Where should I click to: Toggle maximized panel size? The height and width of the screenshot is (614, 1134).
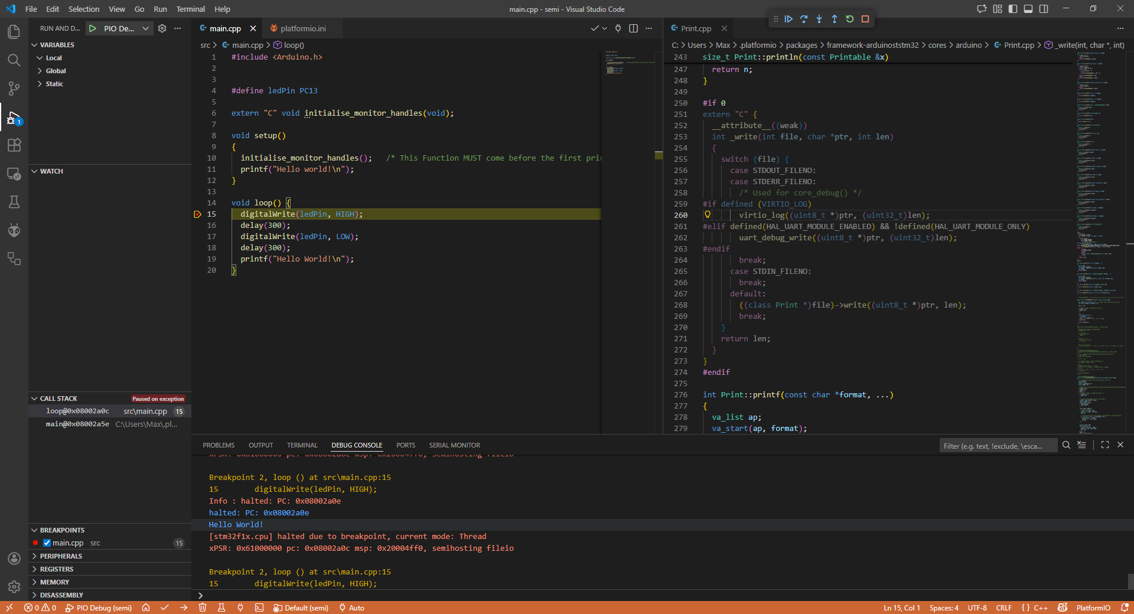(1105, 445)
